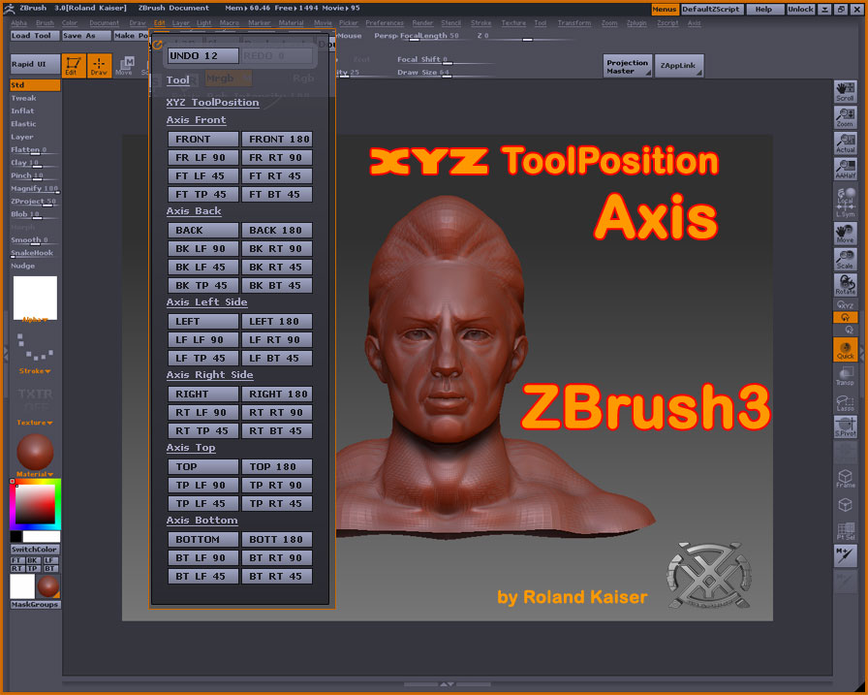The height and width of the screenshot is (695, 868).
Task: Open the Layer menu
Action: tap(180, 21)
